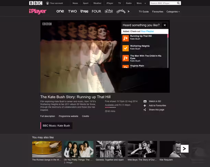
Task: Open the TV Guide
Action: click(x=144, y=12)
